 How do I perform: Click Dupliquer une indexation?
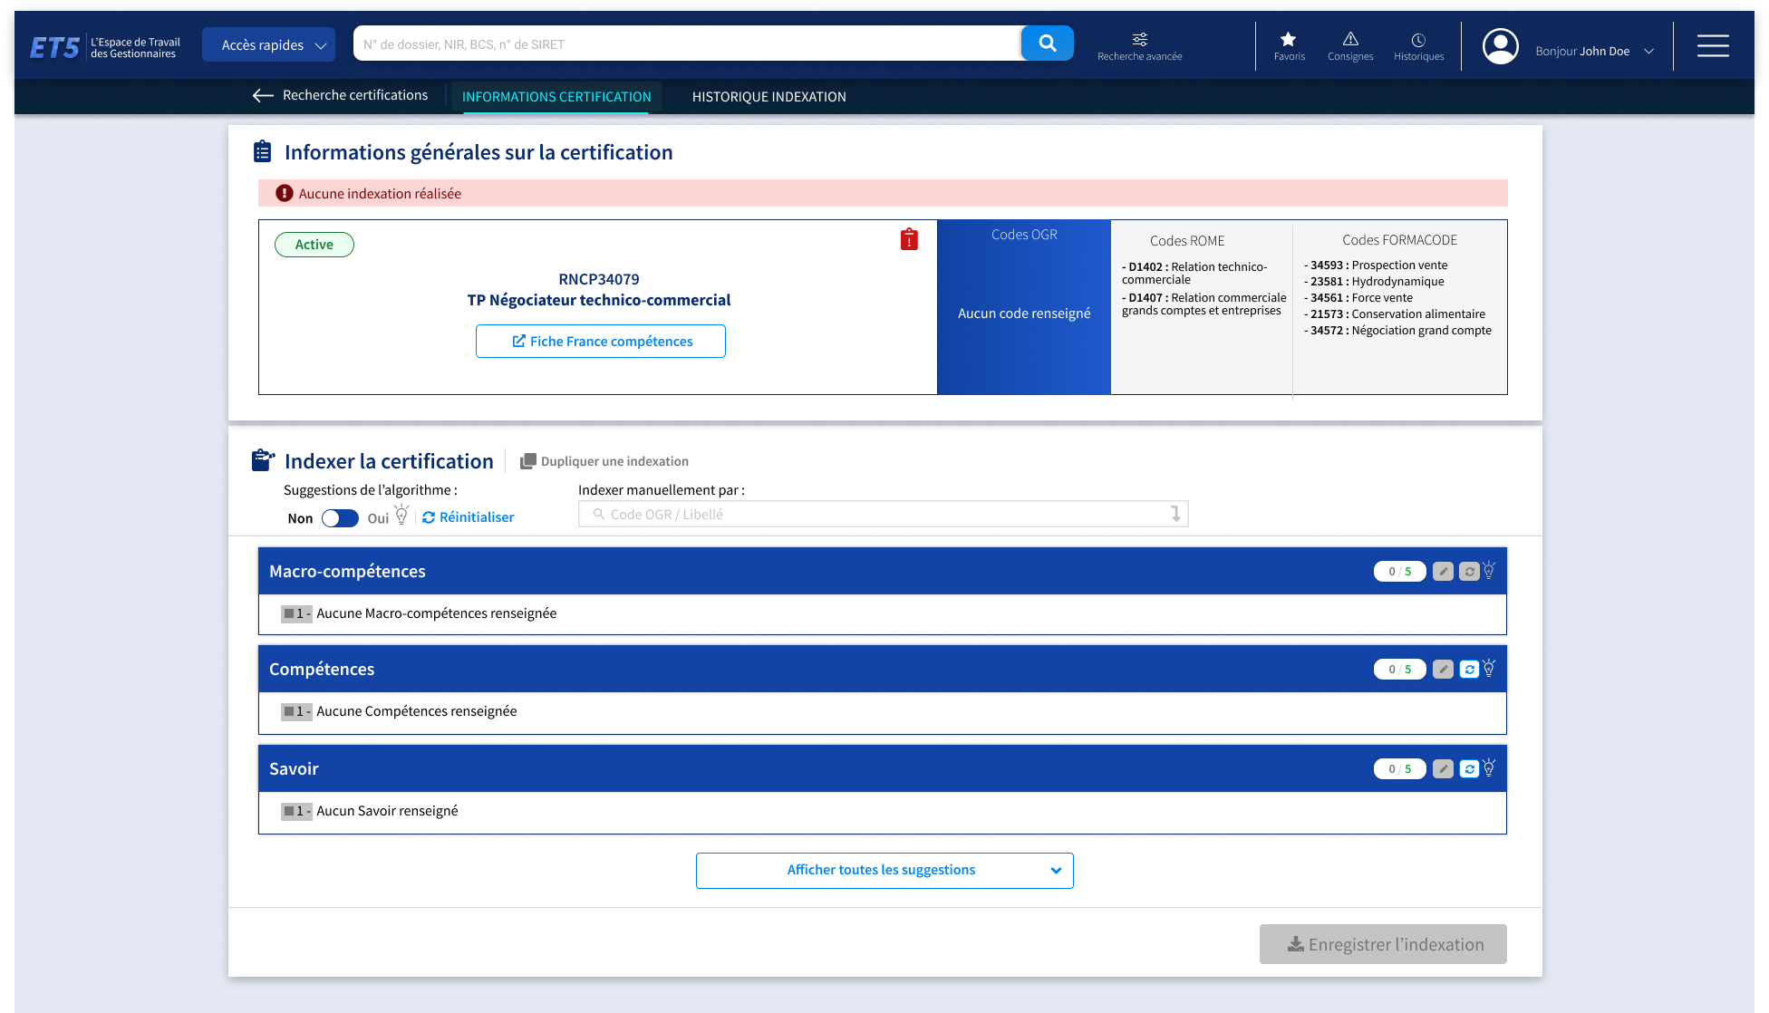[x=604, y=461]
